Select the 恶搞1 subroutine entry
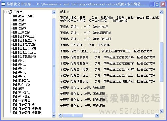Image resolution: width=167 pixels, height=121 pixels. (22, 20)
